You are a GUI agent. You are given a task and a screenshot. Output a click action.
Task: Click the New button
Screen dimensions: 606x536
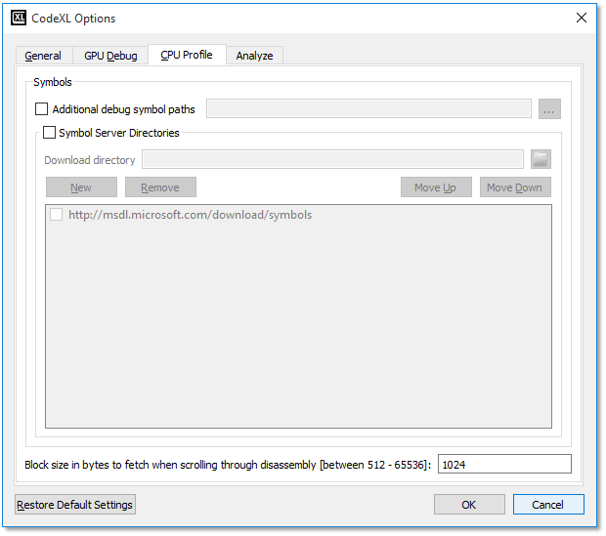(81, 187)
